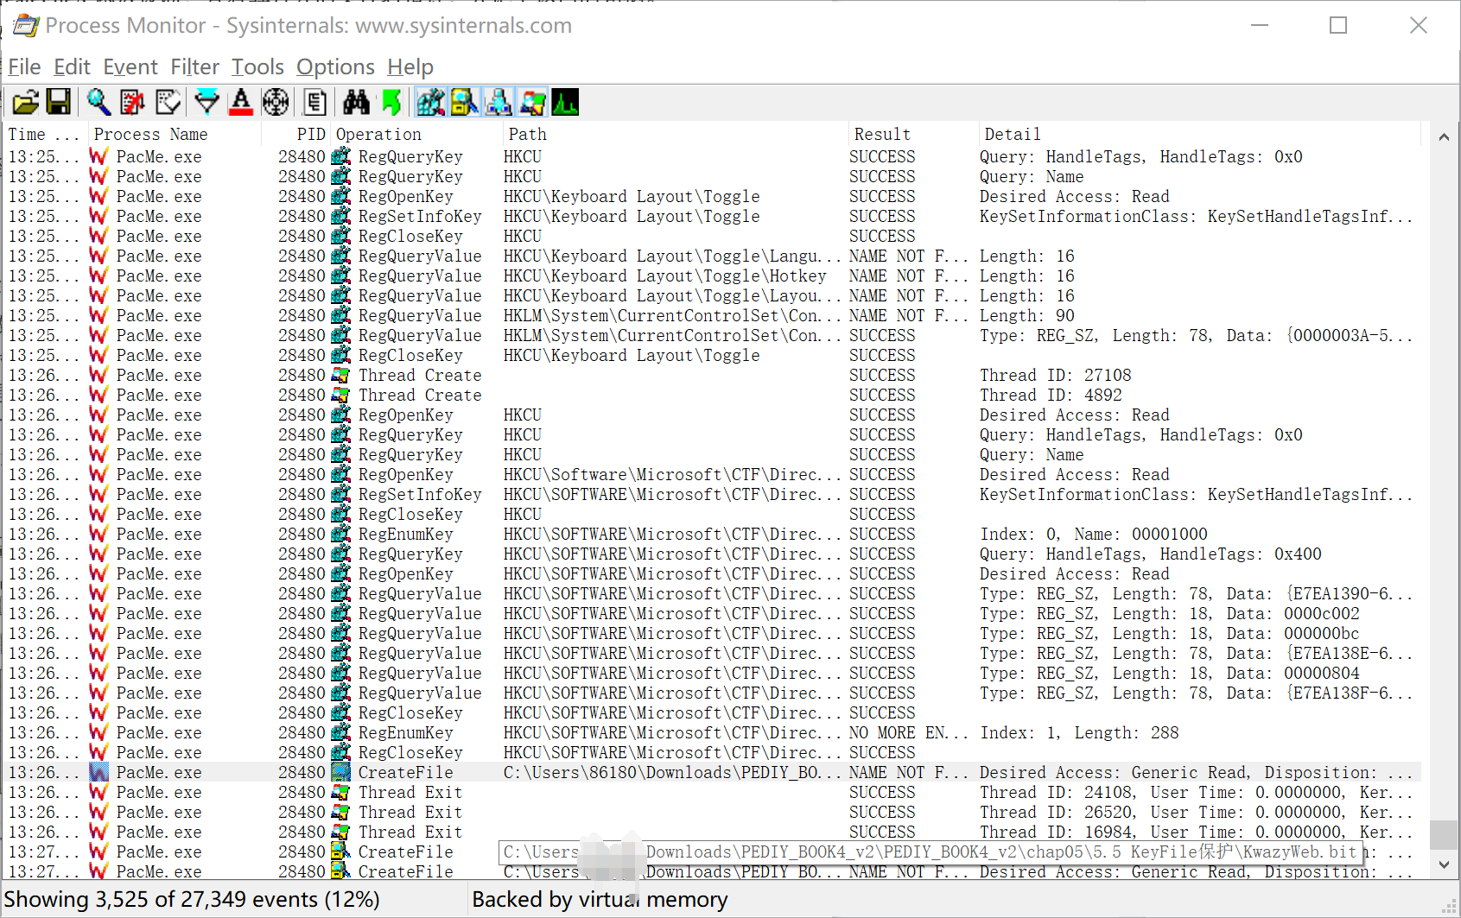
Task: Click the RegQueryValue row with Data 0000c002
Action: coord(712,613)
